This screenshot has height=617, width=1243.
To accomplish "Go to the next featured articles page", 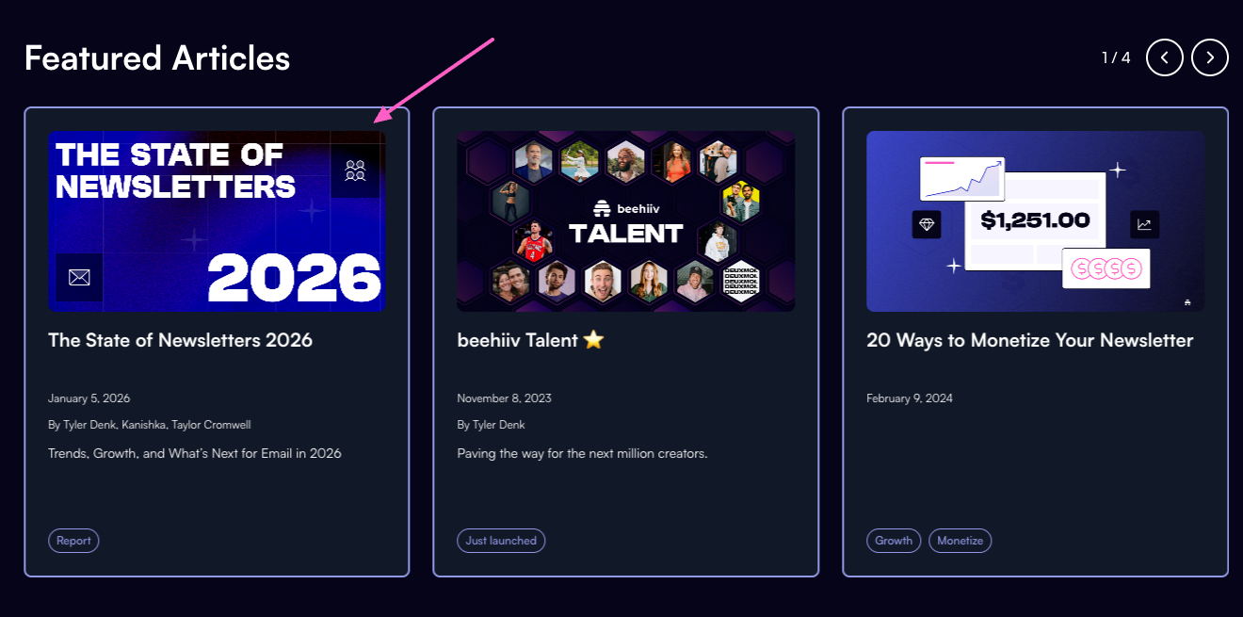I will tap(1210, 57).
